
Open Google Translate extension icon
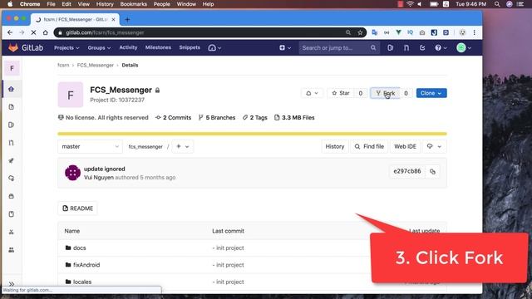(375, 32)
